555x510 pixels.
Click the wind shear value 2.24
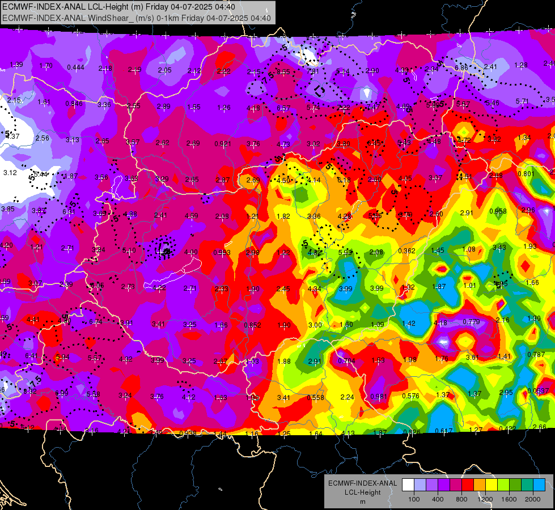(x=347, y=397)
